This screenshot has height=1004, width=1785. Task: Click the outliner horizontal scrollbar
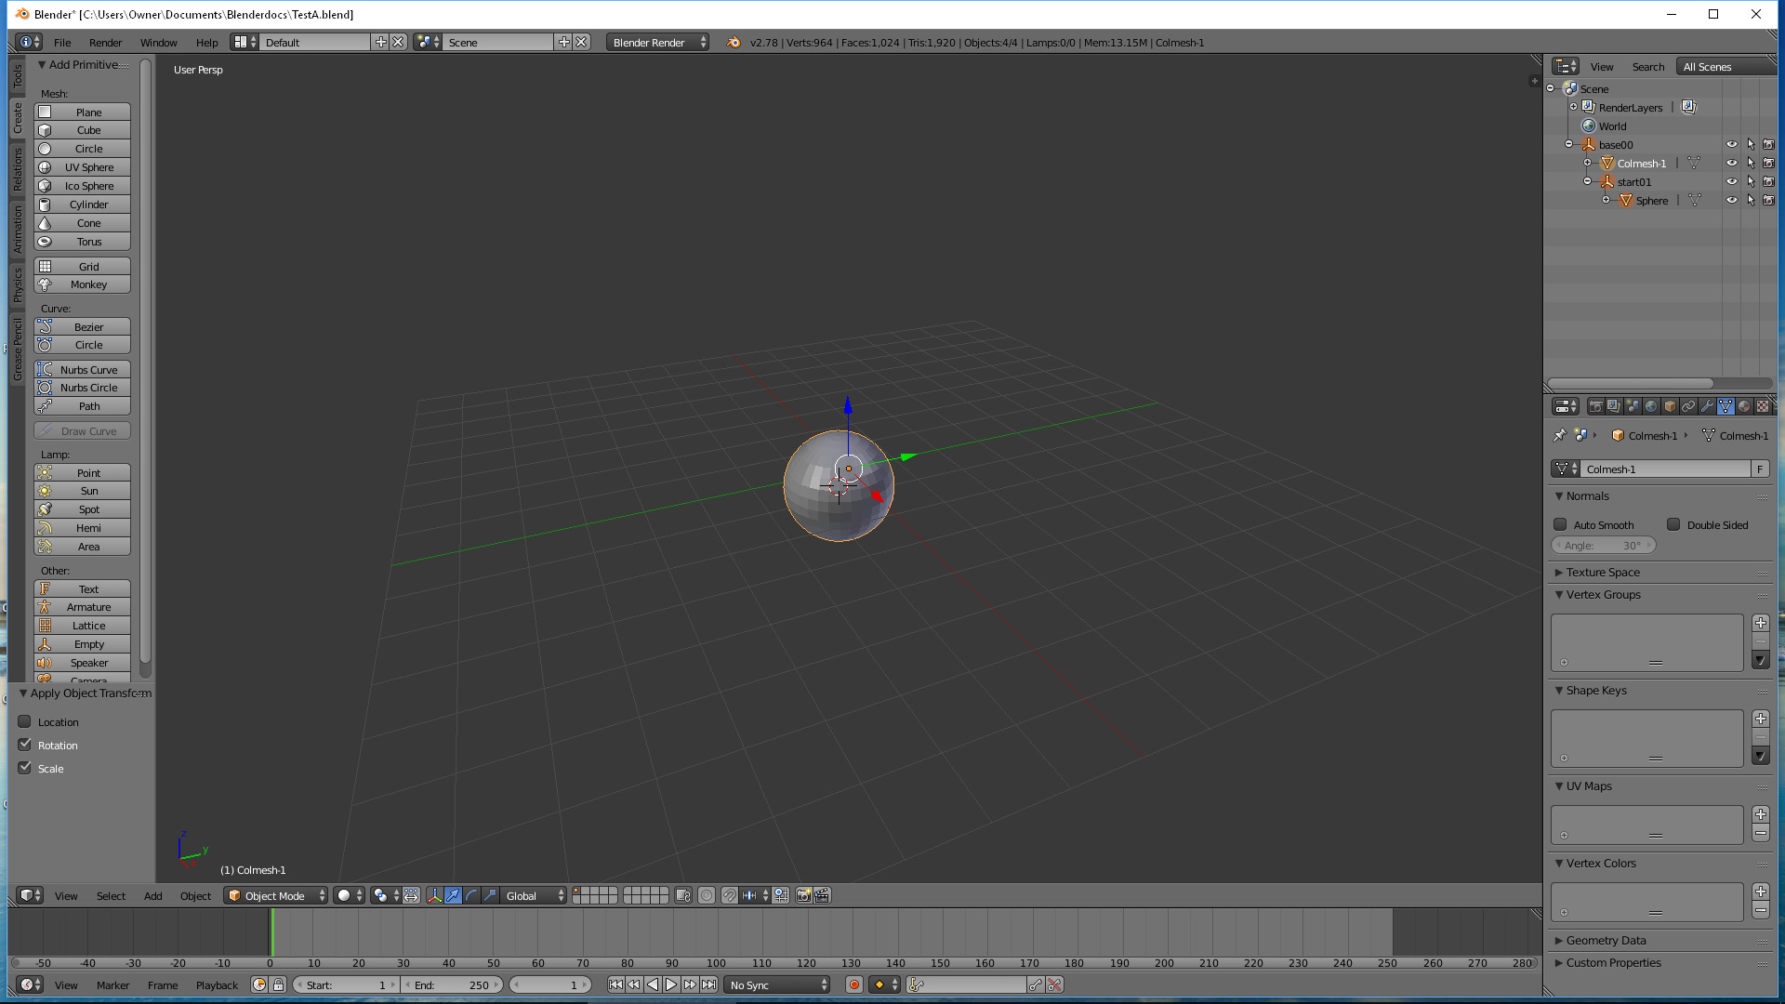[1630, 383]
